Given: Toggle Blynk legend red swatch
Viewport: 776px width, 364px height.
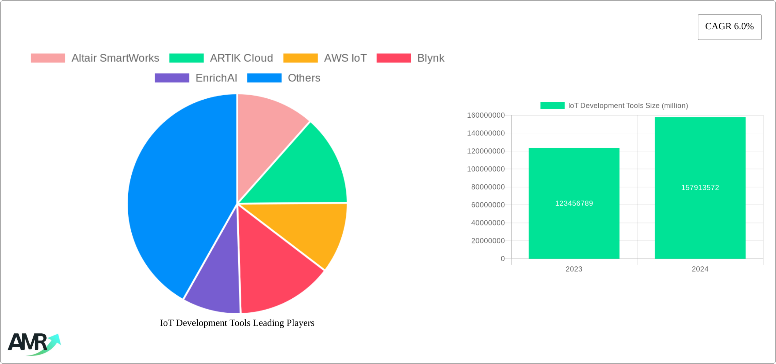Looking at the screenshot, I should (393, 58).
